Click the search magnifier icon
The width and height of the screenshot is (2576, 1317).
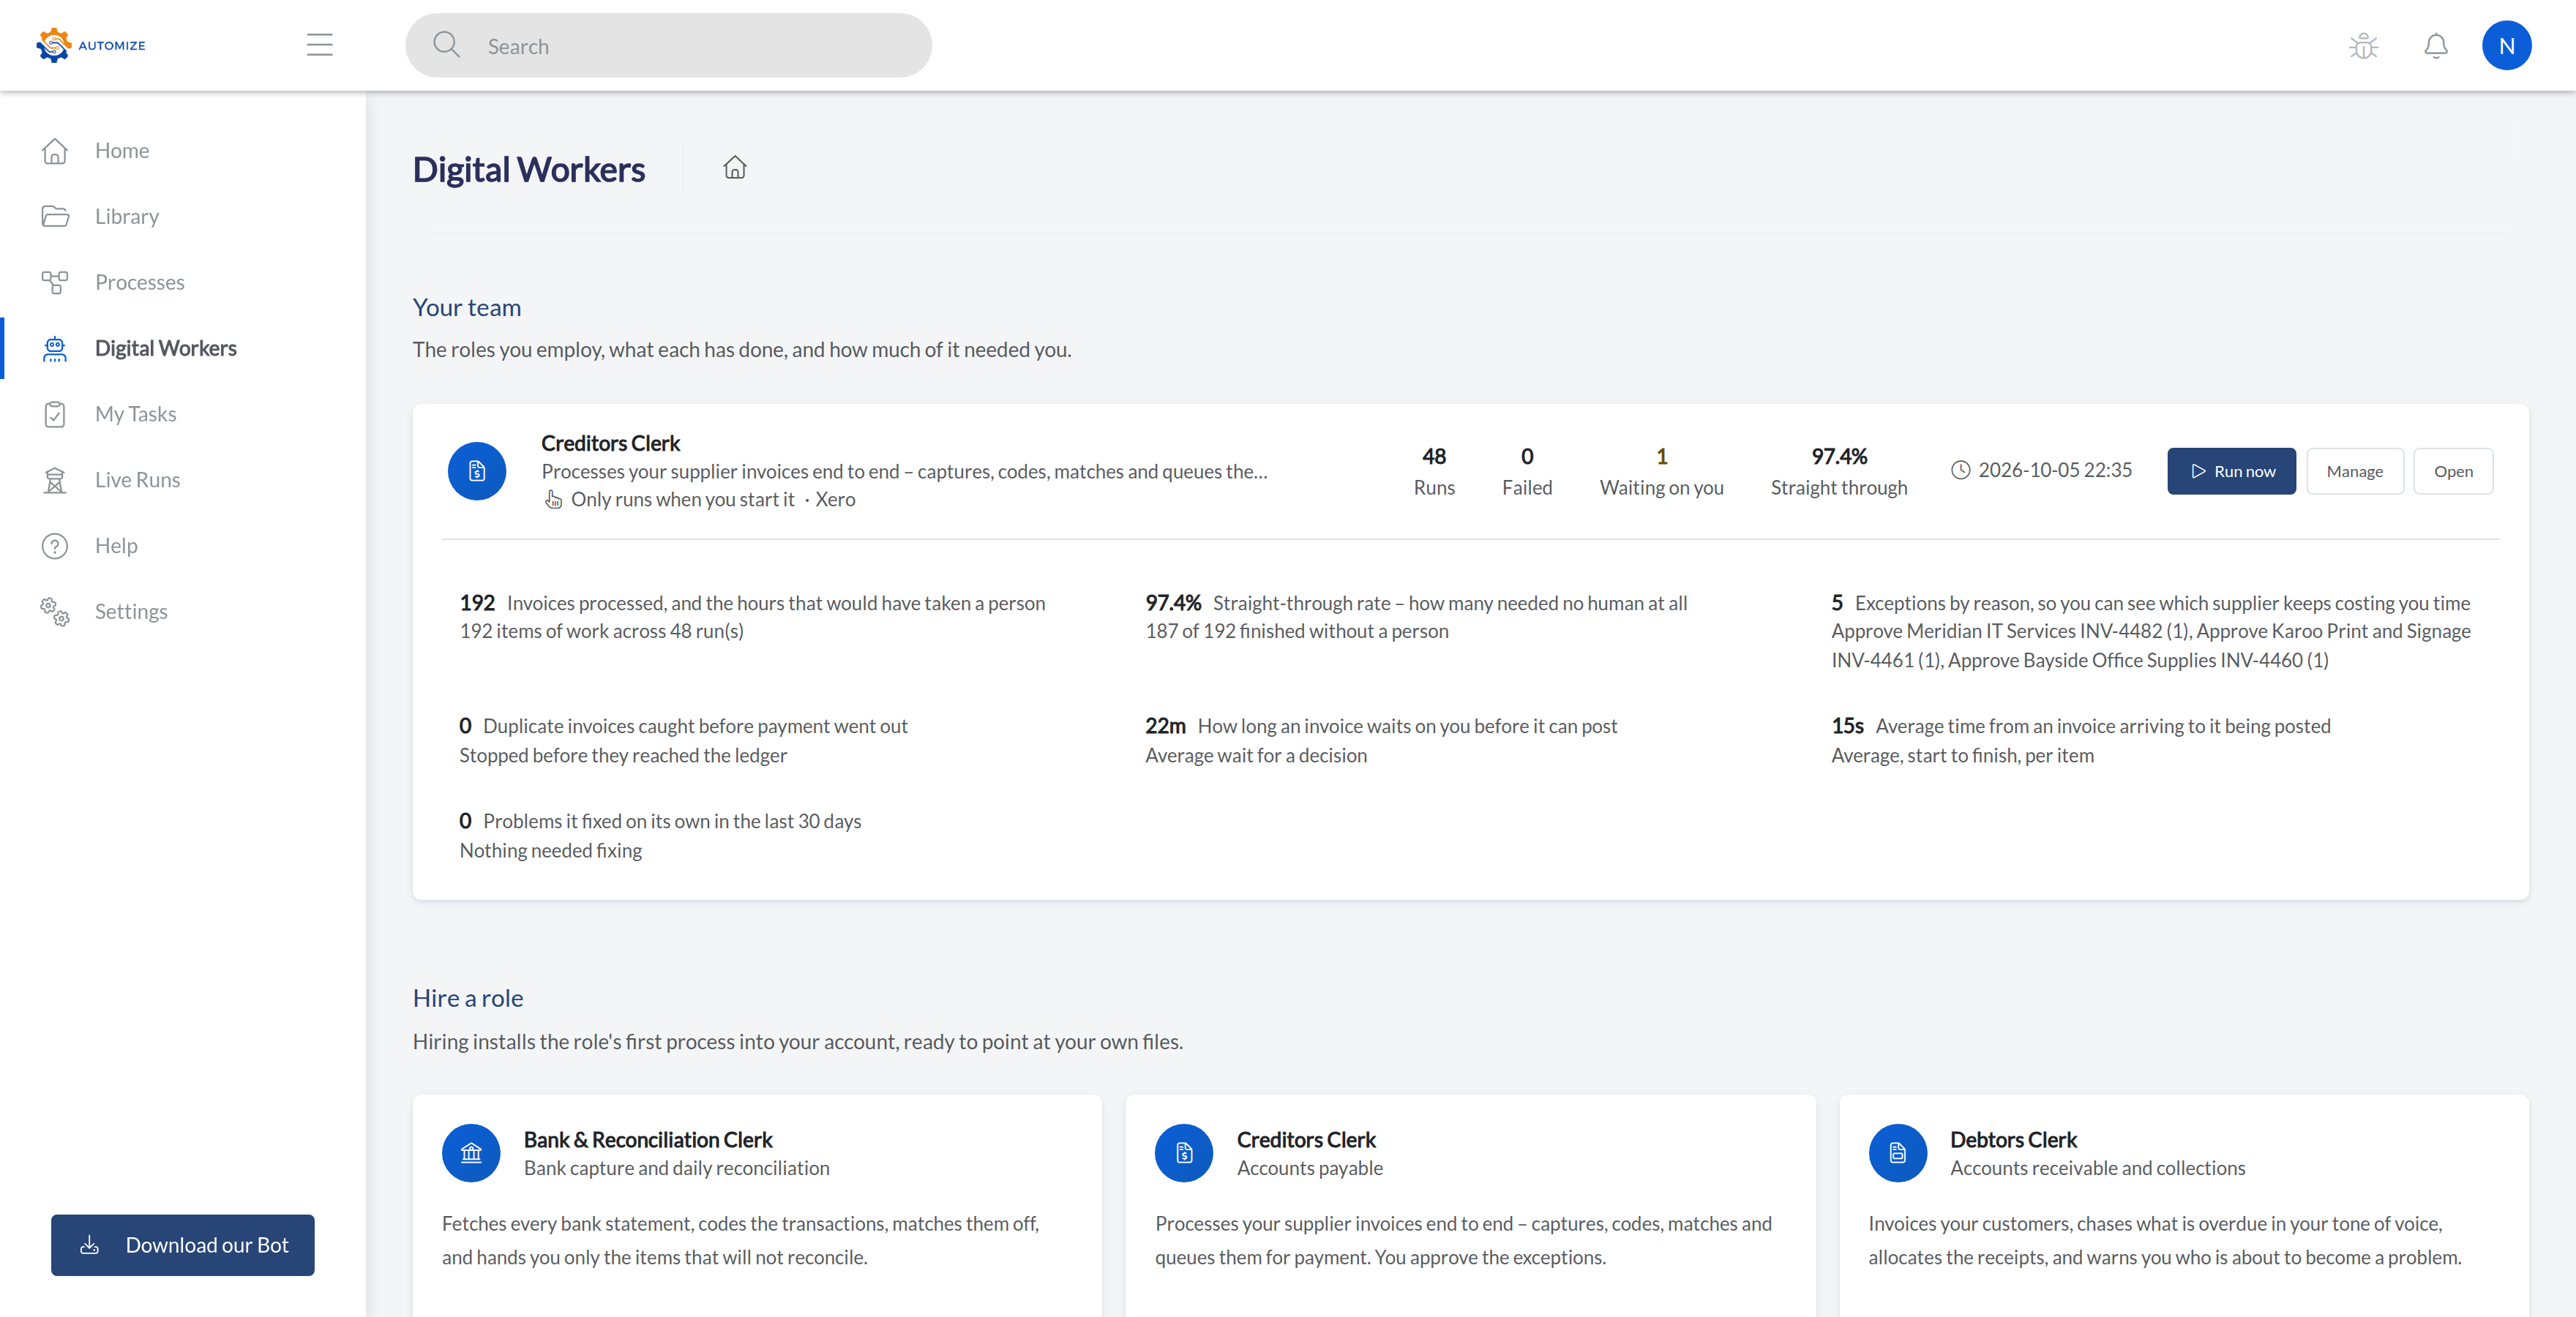tap(446, 45)
